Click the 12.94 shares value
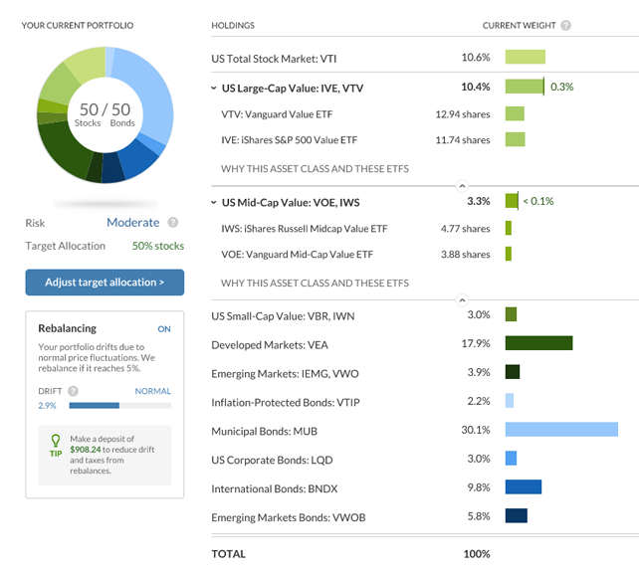 [x=463, y=114]
